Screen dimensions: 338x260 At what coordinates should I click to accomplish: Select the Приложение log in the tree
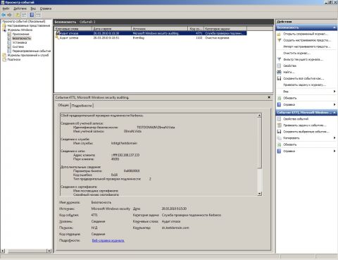coord(20,34)
